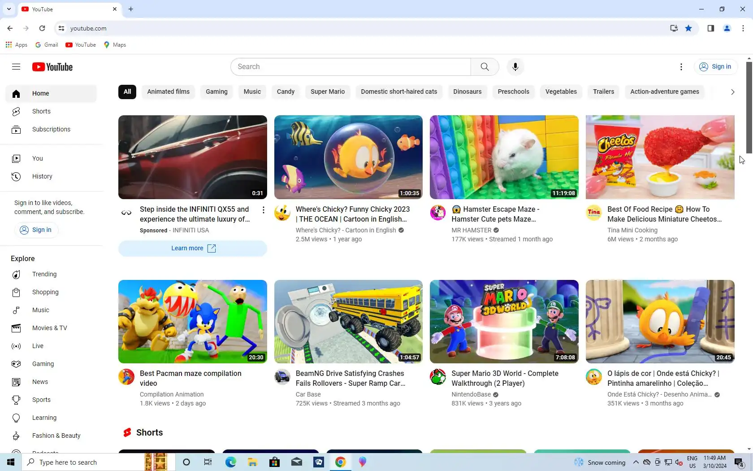Open Where's Chicky THE OCEAN video title
This screenshot has height=471, width=753.
coord(352,214)
